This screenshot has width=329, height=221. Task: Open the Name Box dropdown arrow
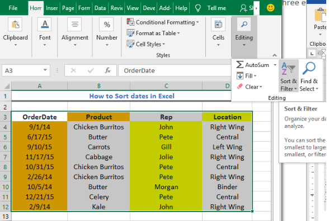tap(45, 70)
